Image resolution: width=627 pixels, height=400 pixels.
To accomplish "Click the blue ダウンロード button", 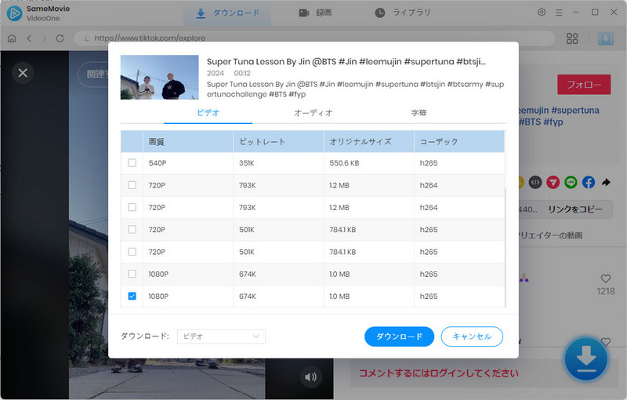I will 399,336.
